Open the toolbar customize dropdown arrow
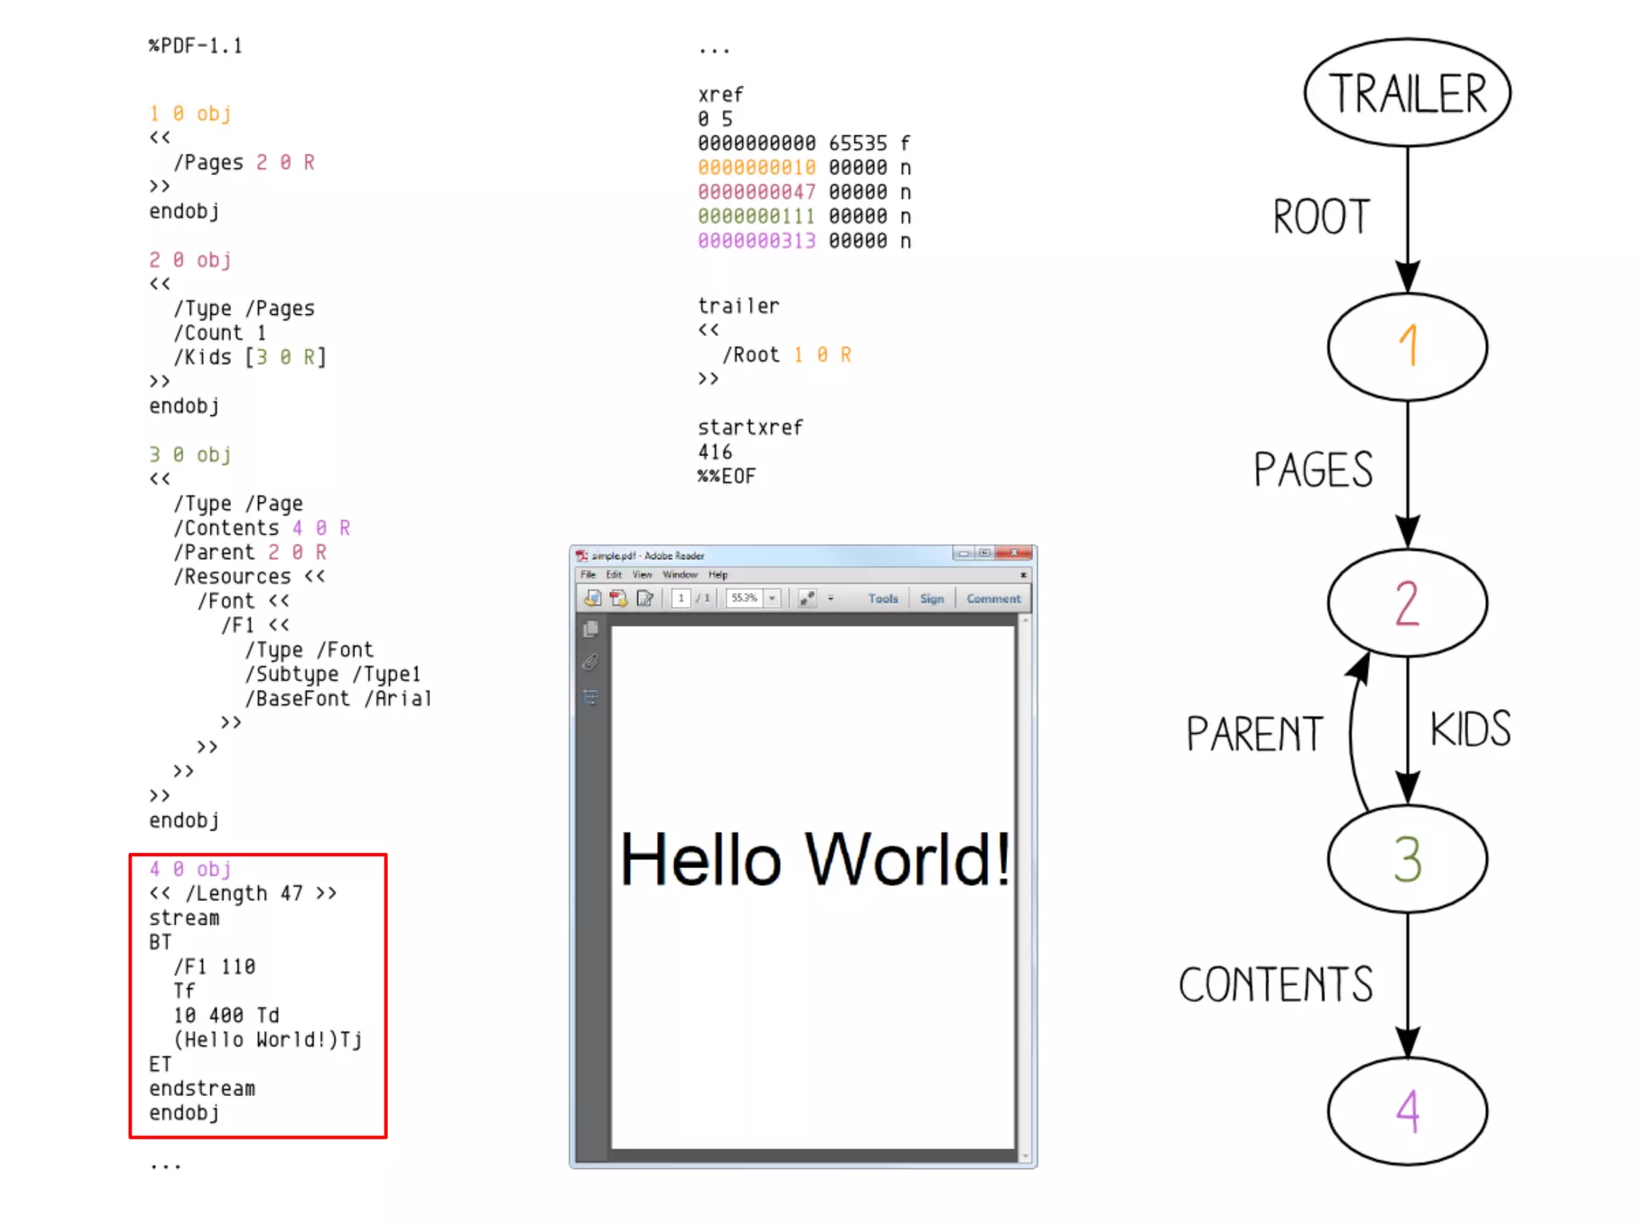The width and height of the screenshot is (1637, 1228). click(830, 598)
